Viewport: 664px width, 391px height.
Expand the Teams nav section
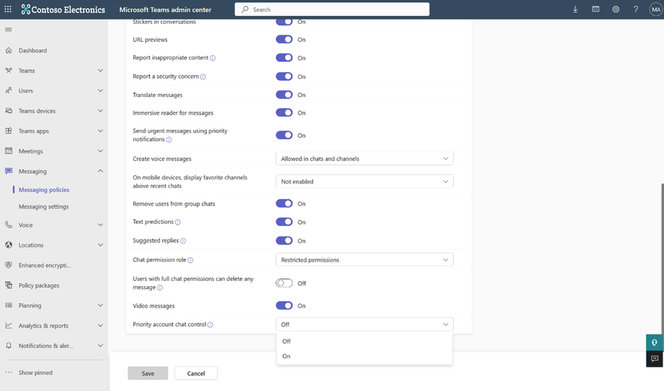100,70
